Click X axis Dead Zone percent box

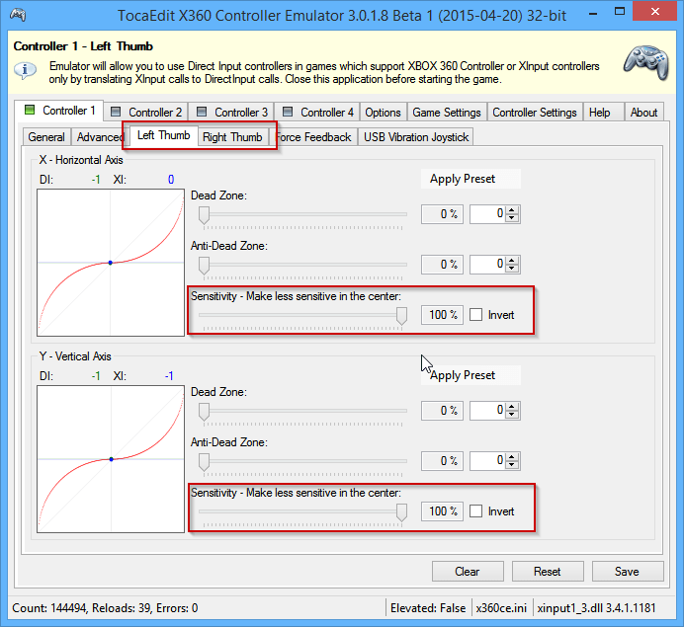tap(443, 214)
